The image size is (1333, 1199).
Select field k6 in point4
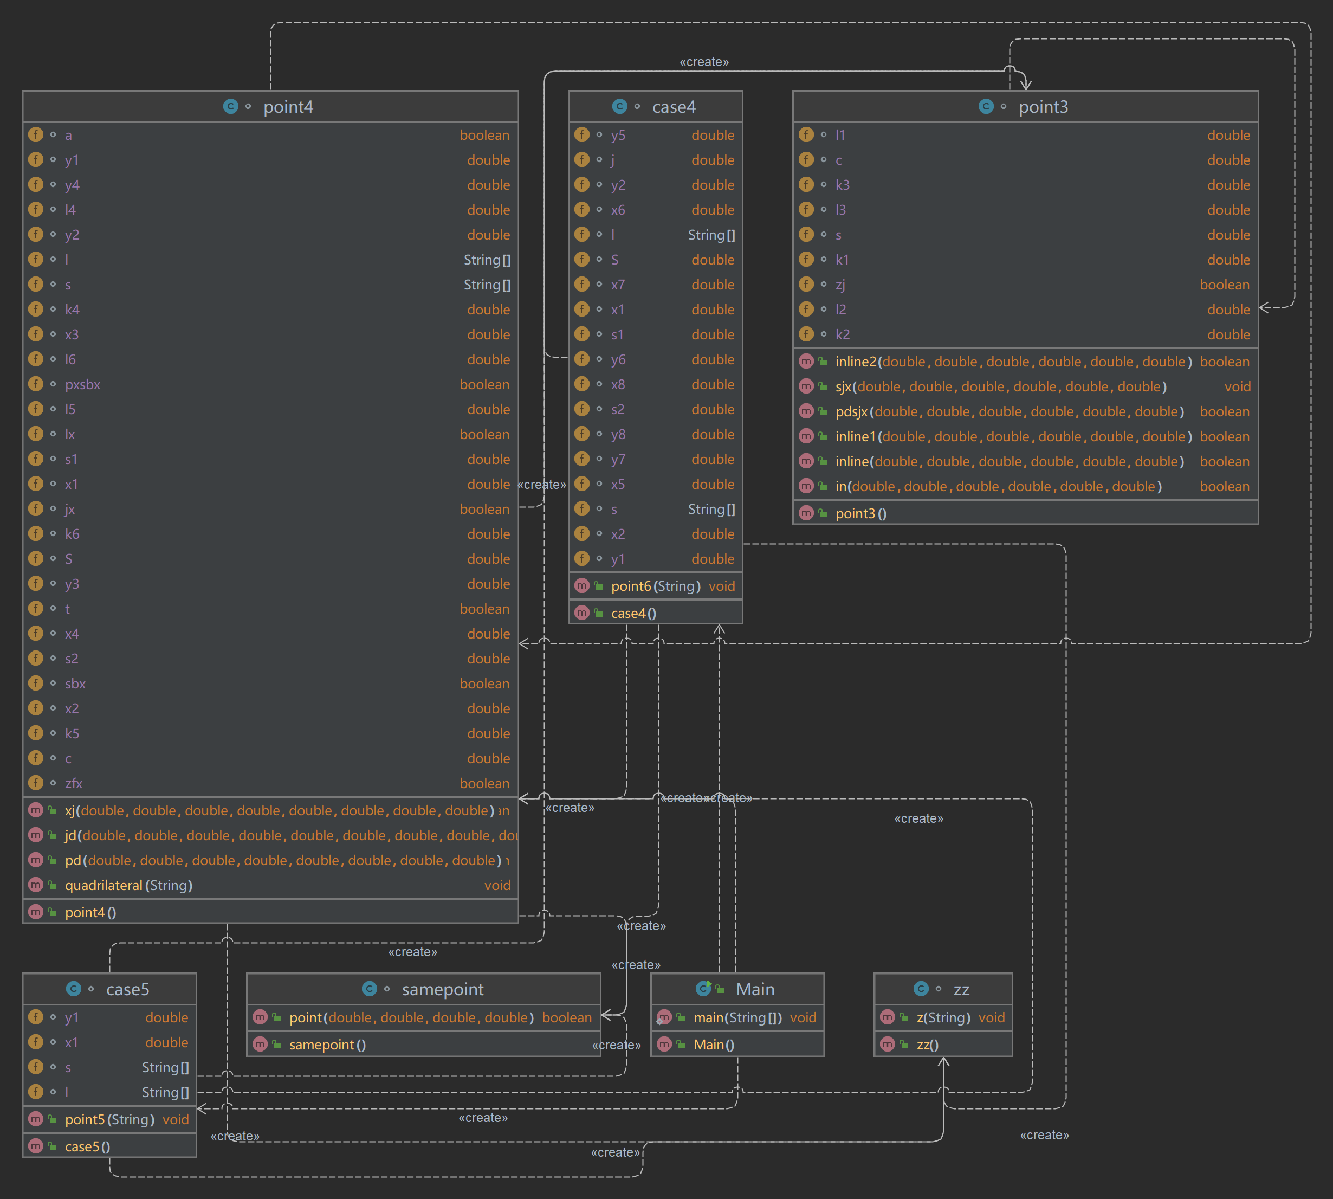[x=270, y=533]
